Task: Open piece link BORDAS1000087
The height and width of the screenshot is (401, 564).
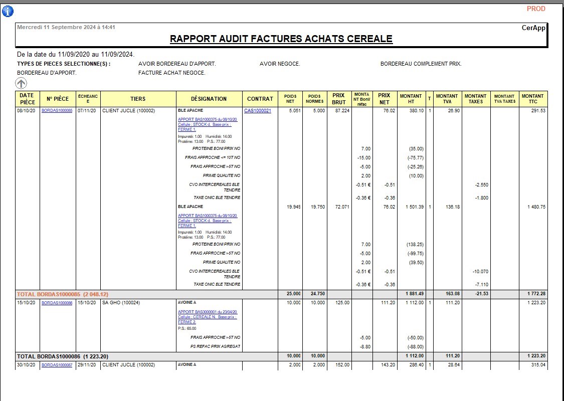Action: click(x=57, y=365)
